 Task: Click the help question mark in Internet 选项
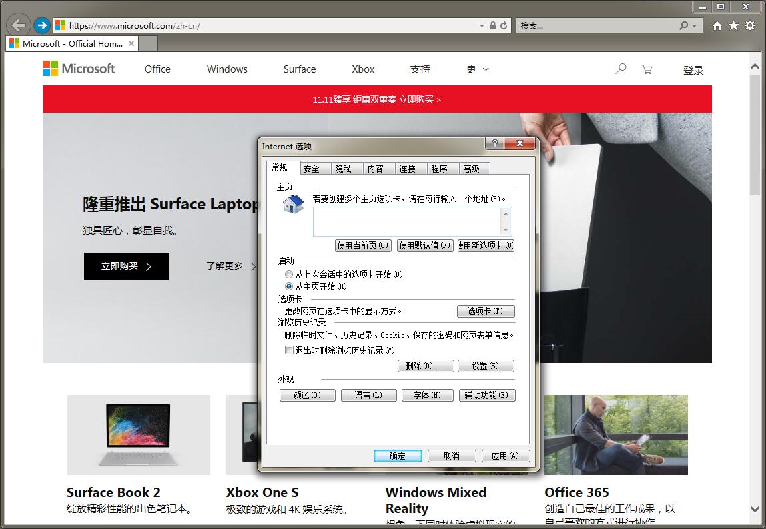pyautogui.click(x=495, y=143)
